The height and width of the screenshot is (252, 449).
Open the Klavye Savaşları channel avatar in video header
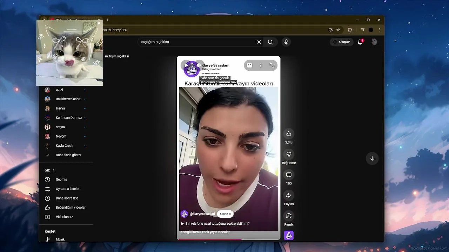pyautogui.click(x=192, y=69)
